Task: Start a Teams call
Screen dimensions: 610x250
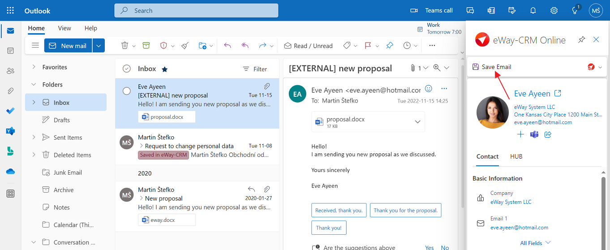Action: (432, 10)
